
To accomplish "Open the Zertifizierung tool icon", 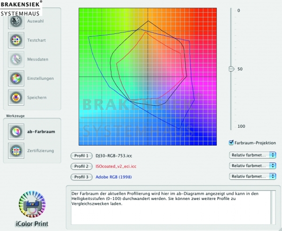I will pos(16,151).
